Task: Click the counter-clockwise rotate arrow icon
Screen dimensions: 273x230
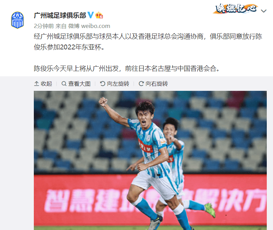Action: click(103, 84)
